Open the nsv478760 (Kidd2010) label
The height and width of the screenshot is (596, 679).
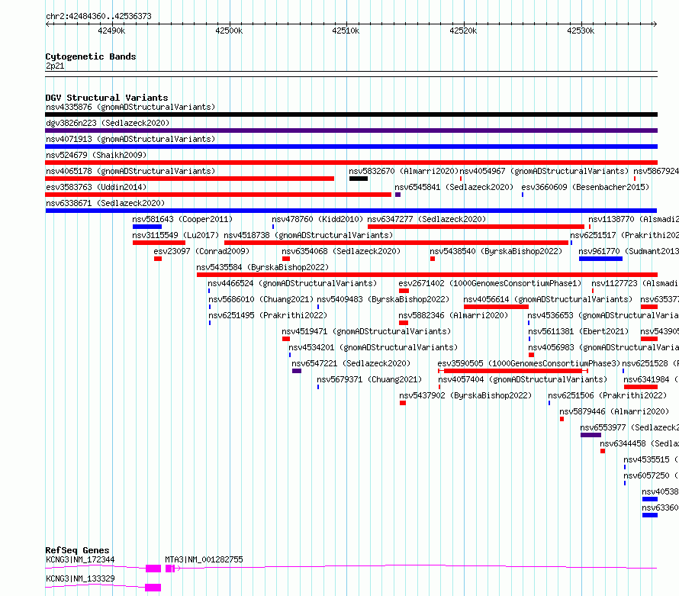pos(317,219)
